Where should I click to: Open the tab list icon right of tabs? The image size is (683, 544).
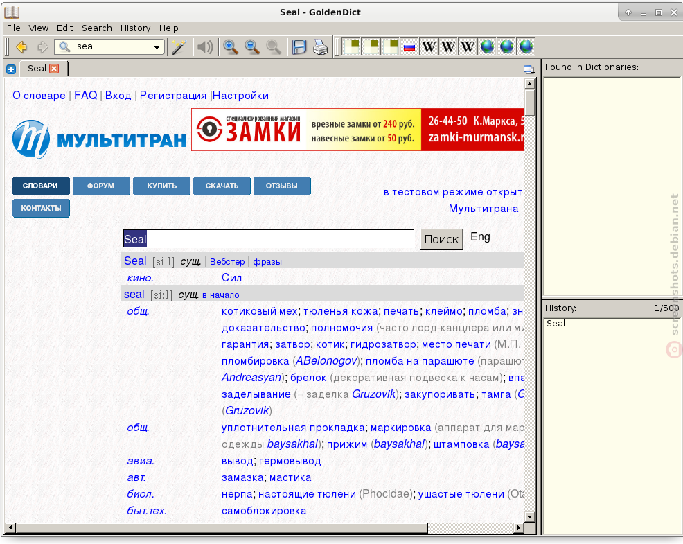click(x=529, y=69)
